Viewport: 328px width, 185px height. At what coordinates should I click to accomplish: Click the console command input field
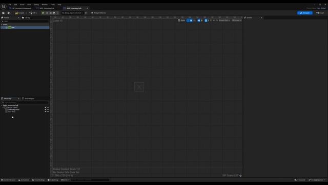(x=90, y=180)
